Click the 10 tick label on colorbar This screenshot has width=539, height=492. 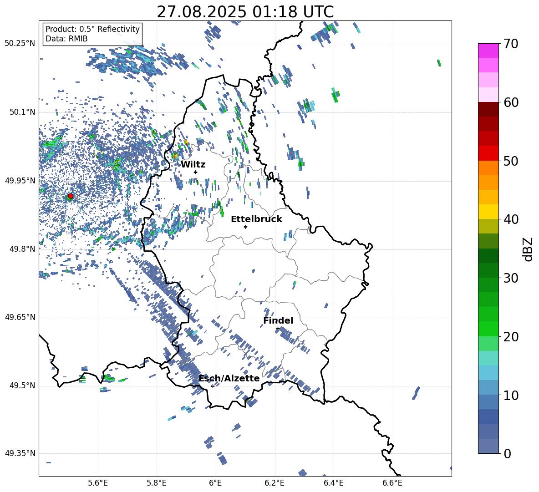511,395
